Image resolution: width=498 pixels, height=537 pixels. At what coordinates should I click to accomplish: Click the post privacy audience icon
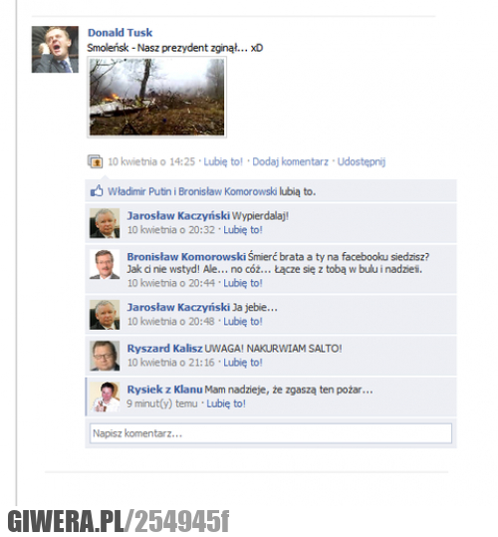[x=95, y=161]
